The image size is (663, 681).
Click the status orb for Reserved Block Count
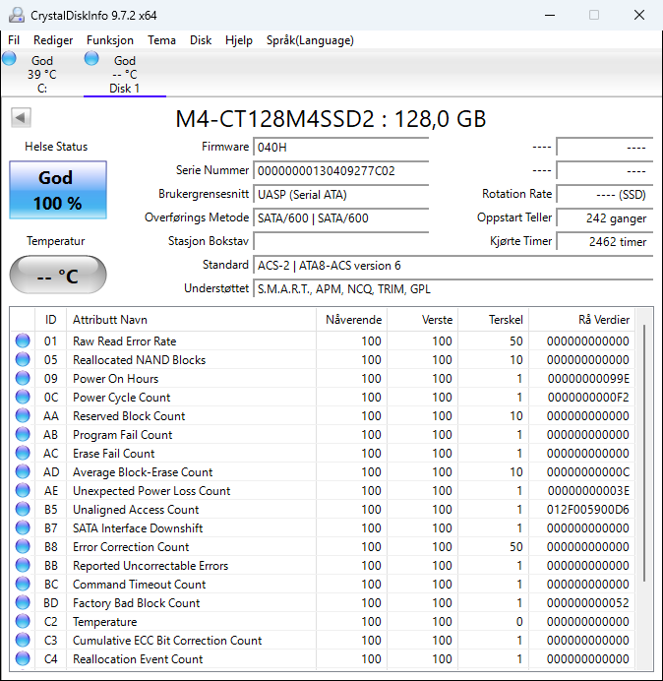23,415
